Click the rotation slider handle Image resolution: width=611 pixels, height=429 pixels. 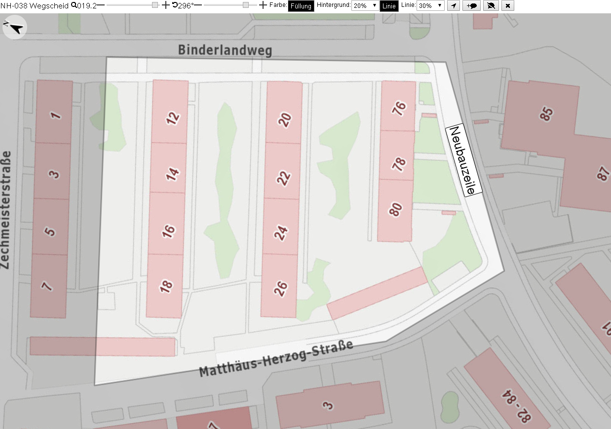[x=246, y=5]
